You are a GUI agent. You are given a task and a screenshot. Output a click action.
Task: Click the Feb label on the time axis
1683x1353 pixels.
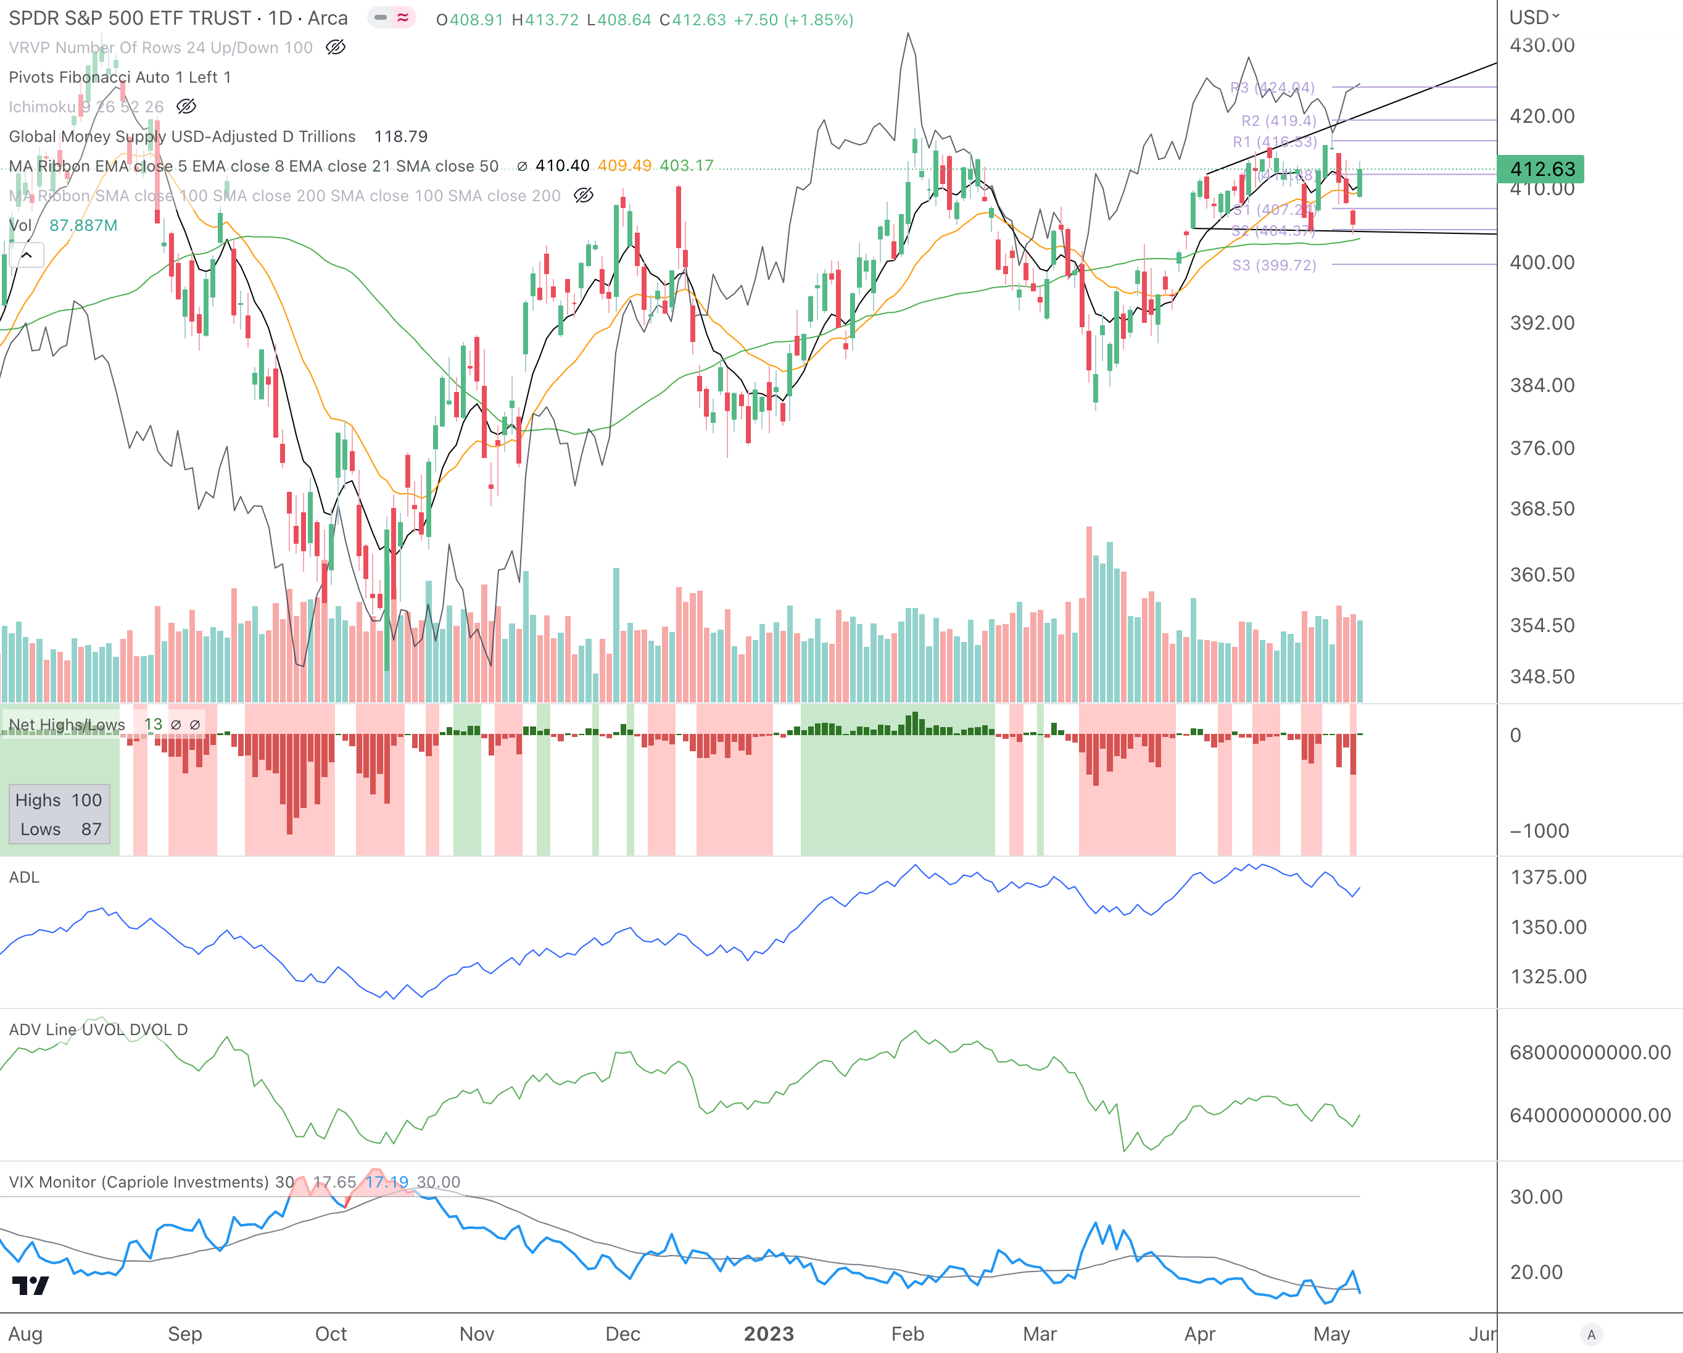908,1334
